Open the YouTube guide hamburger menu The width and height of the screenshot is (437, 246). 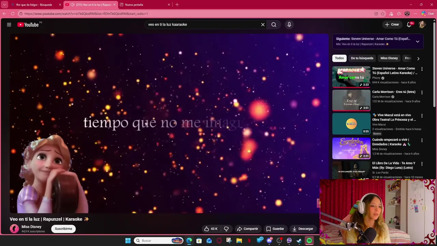(9, 25)
